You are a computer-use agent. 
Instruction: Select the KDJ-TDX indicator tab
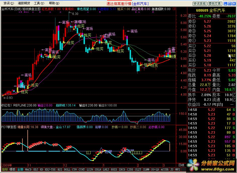(50, 169)
